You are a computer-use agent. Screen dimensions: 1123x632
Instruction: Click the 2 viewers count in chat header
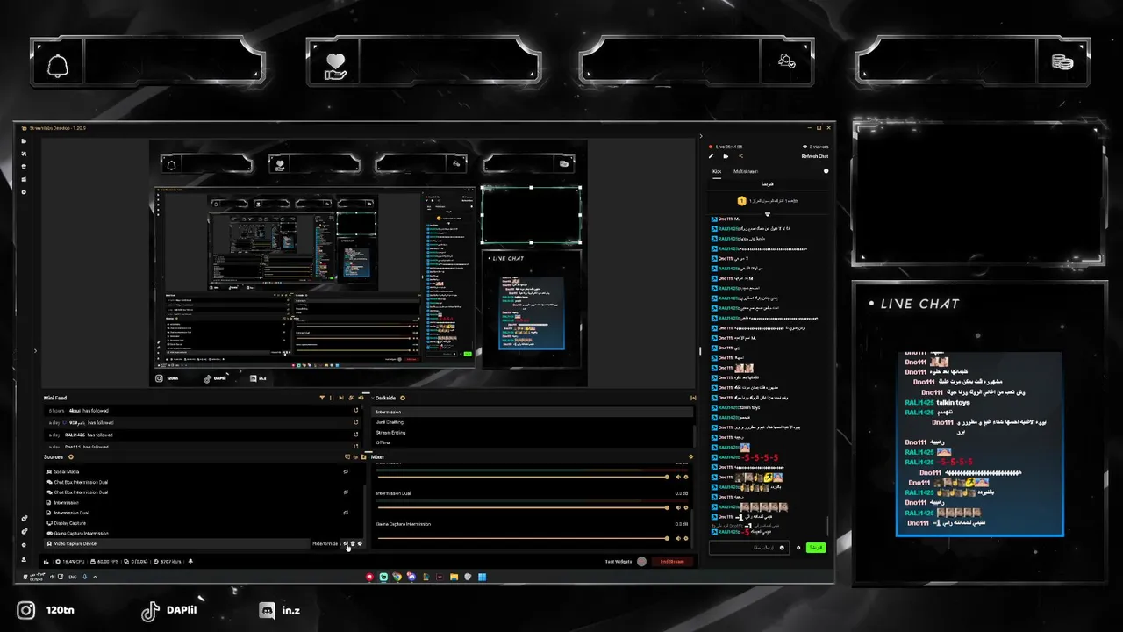coord(816,147)
